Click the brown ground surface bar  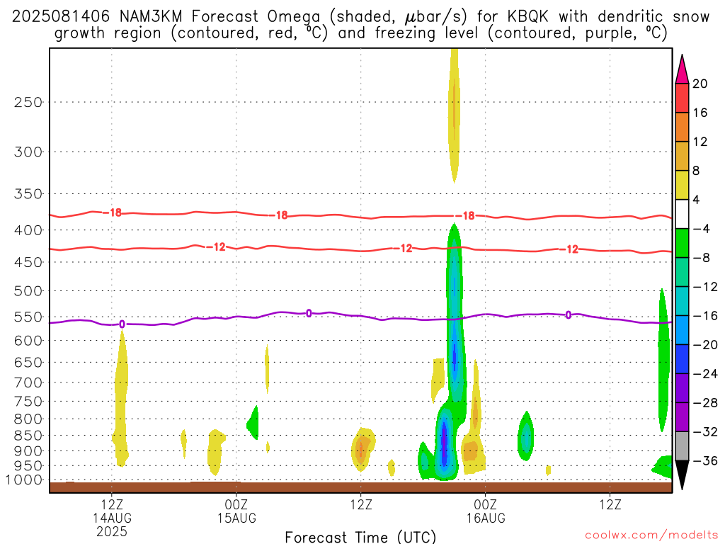(360, 487)
